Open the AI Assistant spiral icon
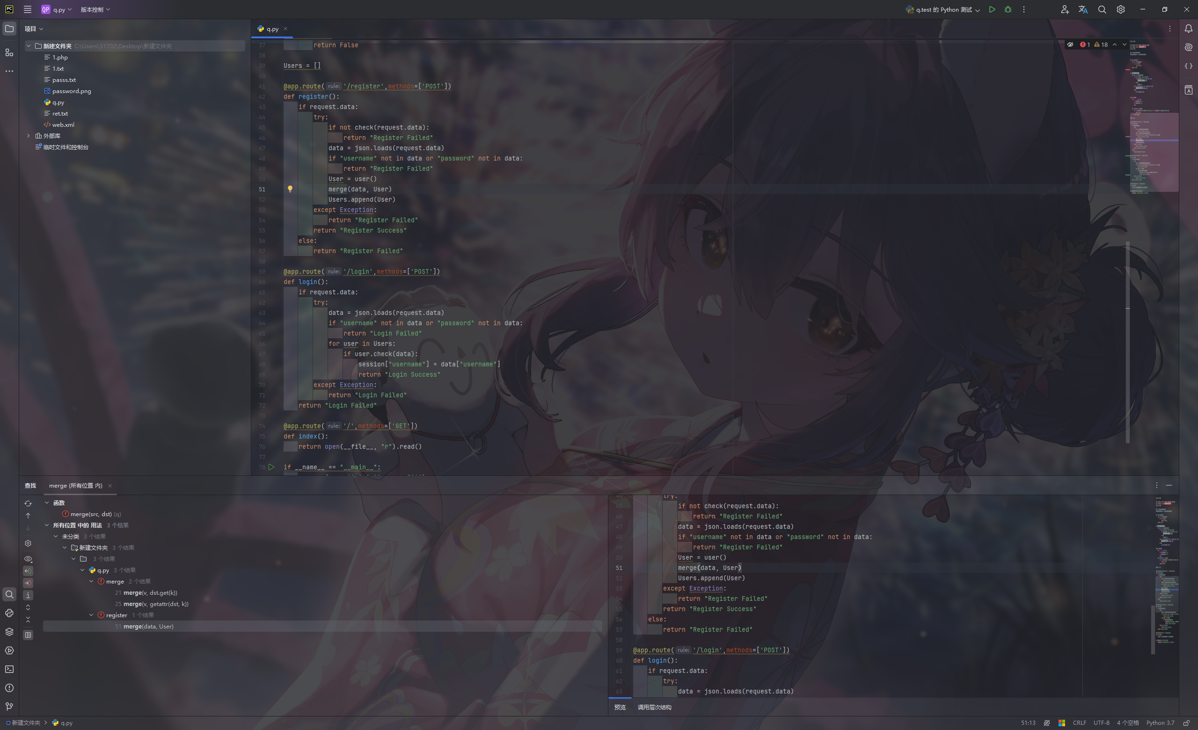The image size is (1198, 730). (x=1188, y=47)
